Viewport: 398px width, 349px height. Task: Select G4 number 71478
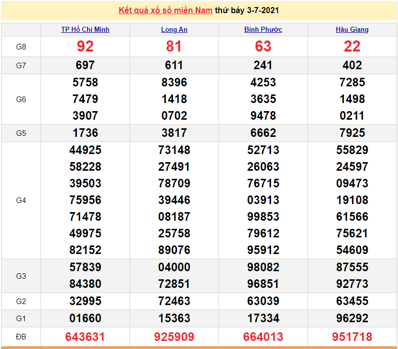pos(85,217)
